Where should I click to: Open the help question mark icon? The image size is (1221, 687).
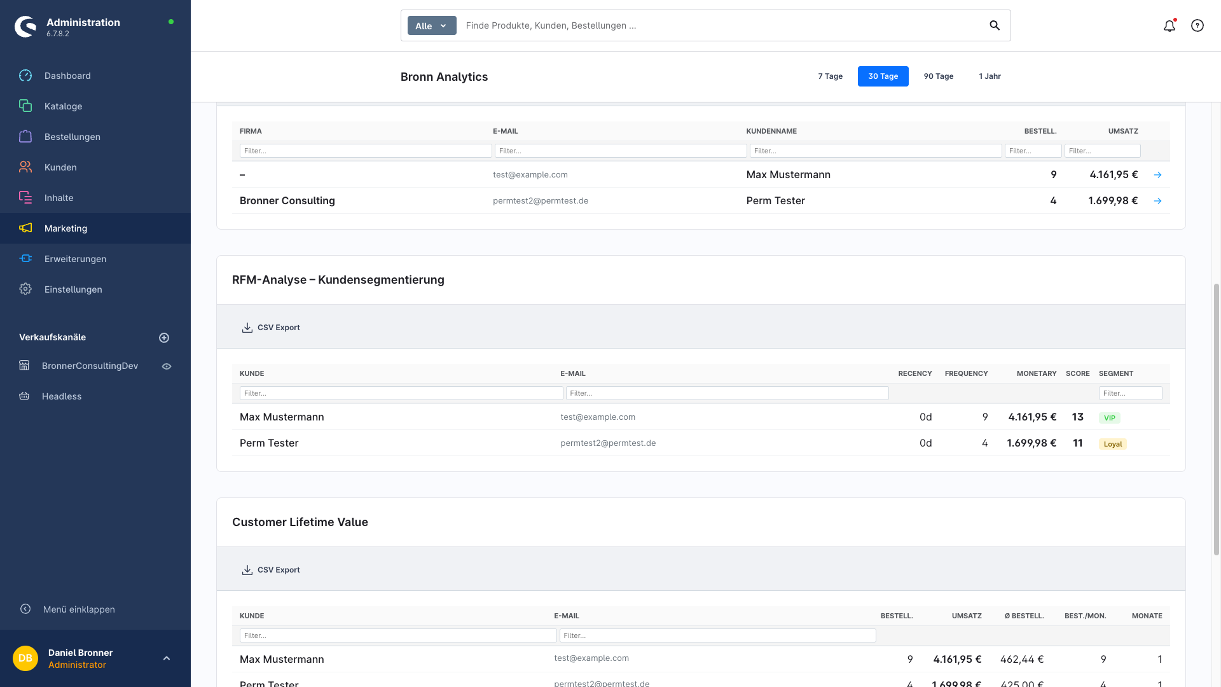[1197, 25]
